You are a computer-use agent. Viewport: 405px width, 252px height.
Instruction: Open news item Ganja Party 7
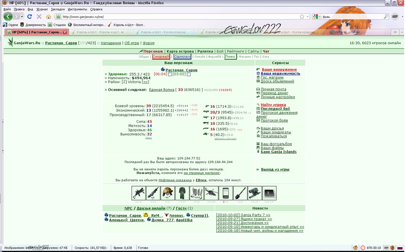(x=243, y=215)
